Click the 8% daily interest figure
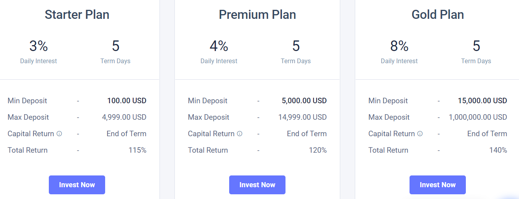Screen dimensions: 519x199 (x=399, y=46)
